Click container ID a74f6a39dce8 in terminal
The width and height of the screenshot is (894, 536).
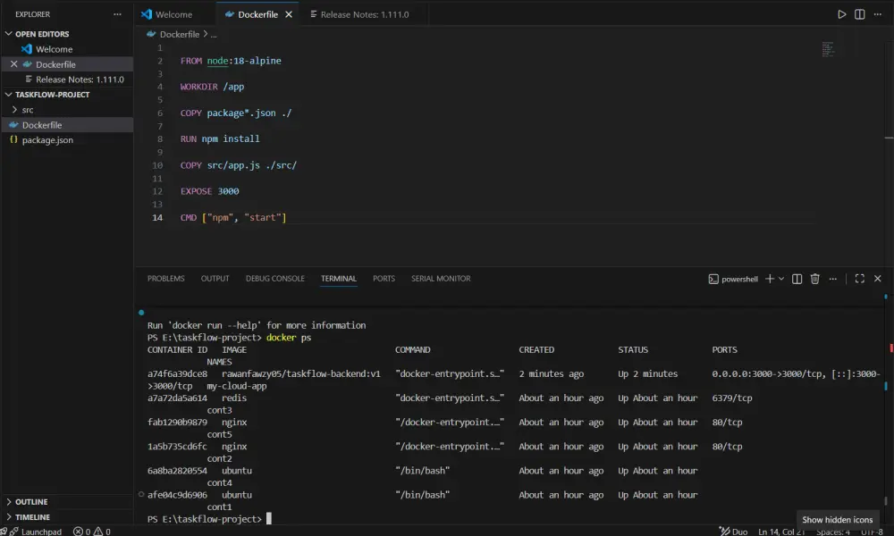(177, 373)
